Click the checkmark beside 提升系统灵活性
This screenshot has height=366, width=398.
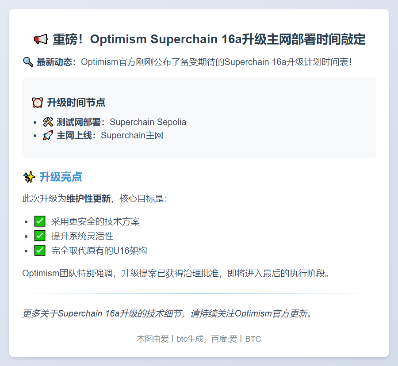pyautogui.click(x=40, y=236)
